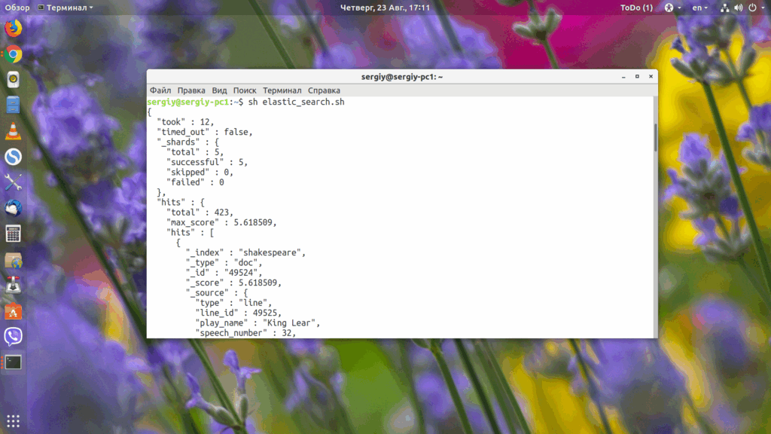The image size is (771, 434).
Task: Open the network status icon
Action: tap(725, 8)
